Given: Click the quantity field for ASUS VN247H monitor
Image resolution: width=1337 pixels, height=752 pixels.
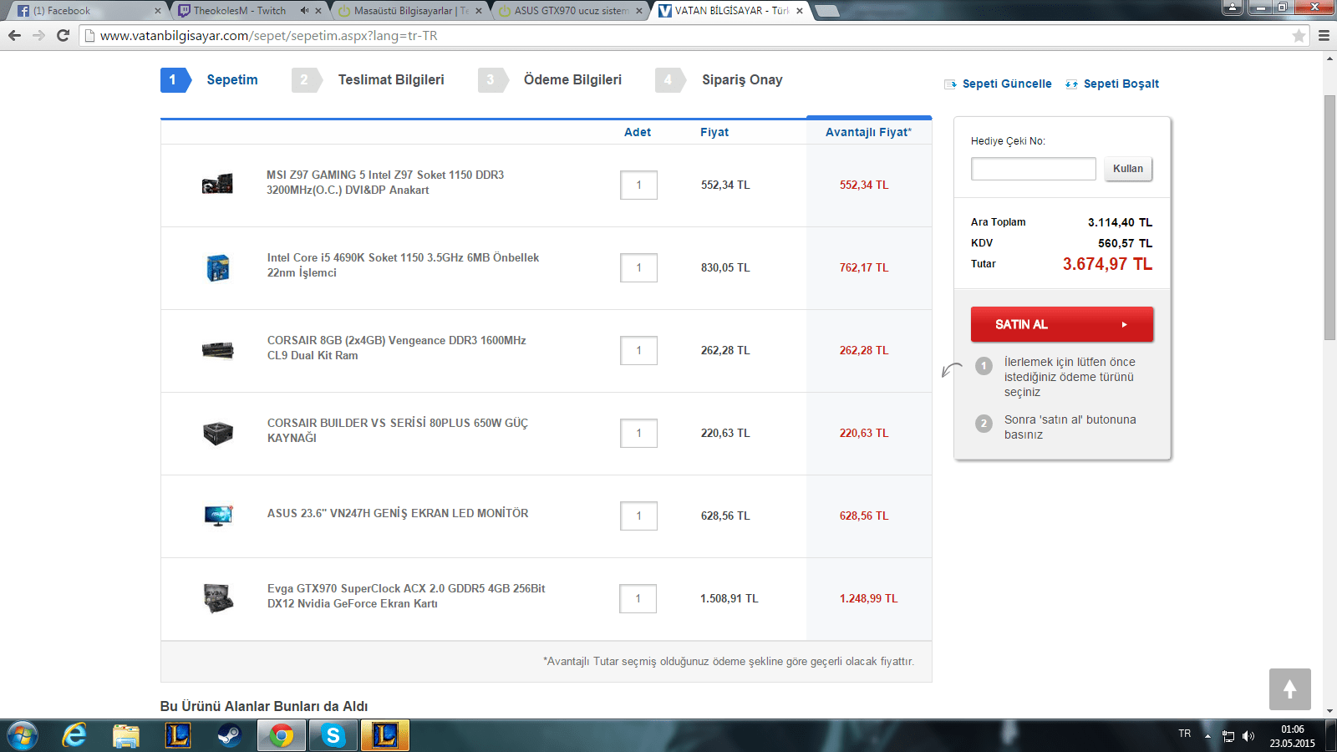Looking at the screenshot, I should (638, 516).
